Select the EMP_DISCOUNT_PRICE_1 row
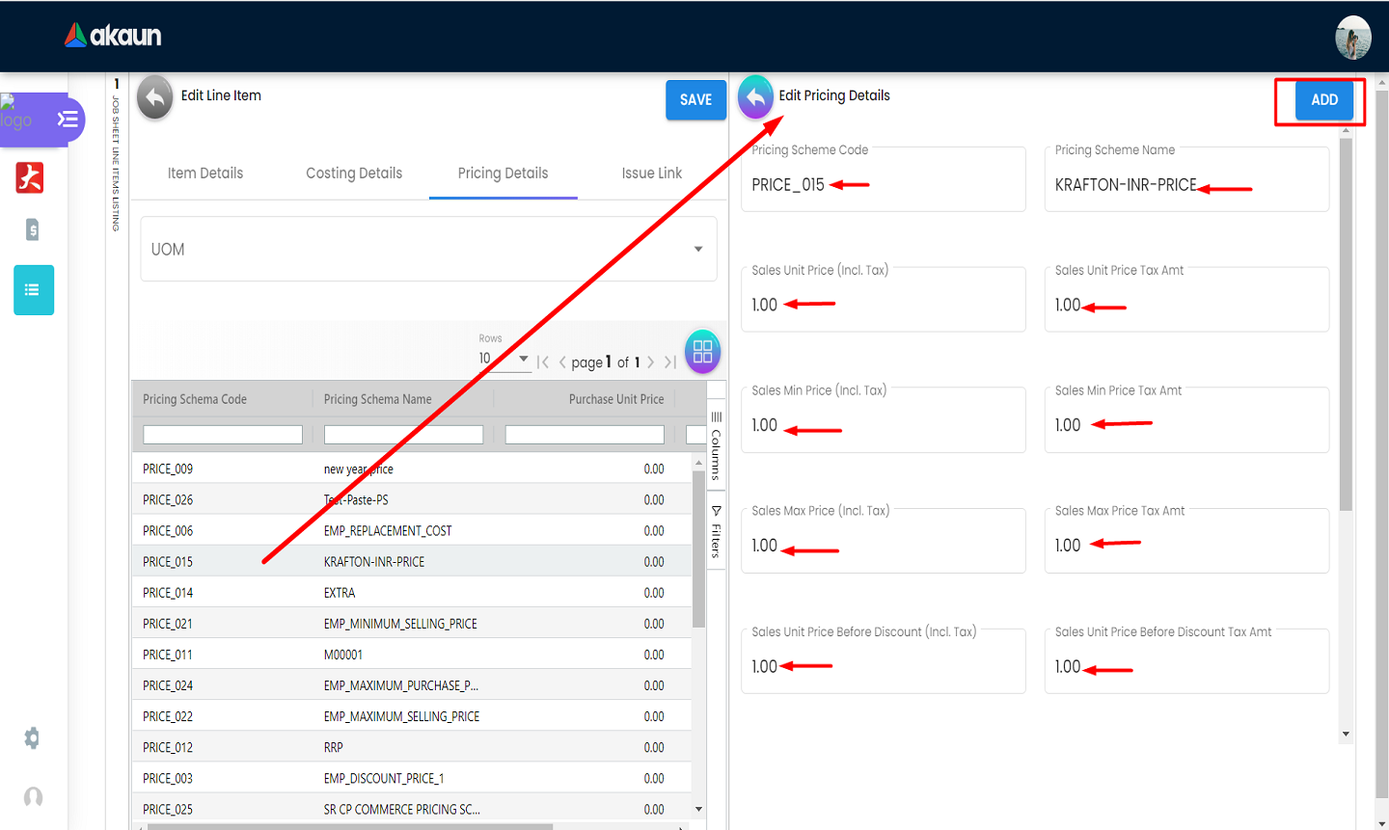Screen dimensions: 1389x830 point(412,777)
